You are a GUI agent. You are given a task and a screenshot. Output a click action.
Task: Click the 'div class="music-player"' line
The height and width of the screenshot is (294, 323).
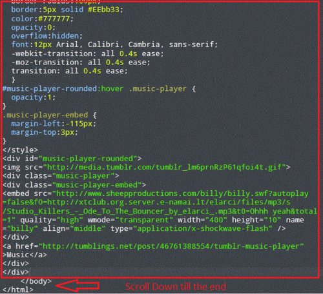(x=61, y=176)
